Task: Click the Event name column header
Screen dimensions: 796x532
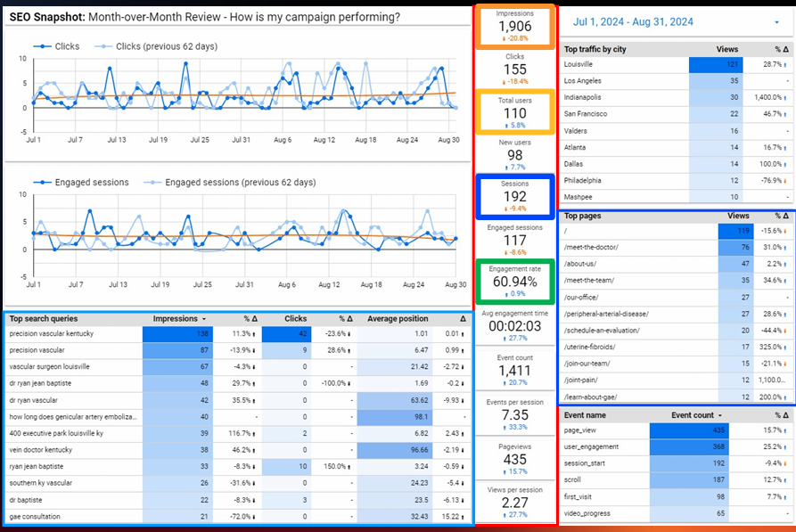Action: 587,415
